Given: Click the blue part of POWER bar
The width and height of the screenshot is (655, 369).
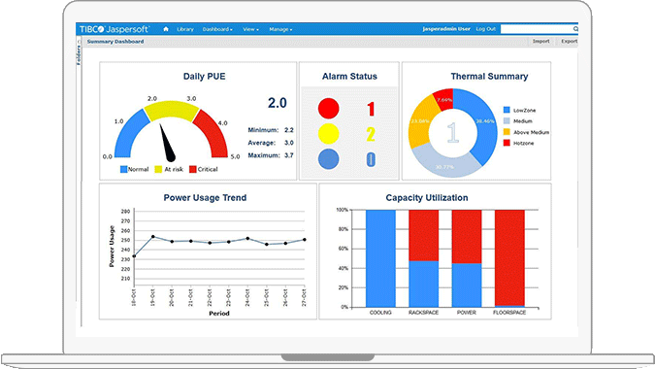Looking at the screenshot, I should click(467, 285).
